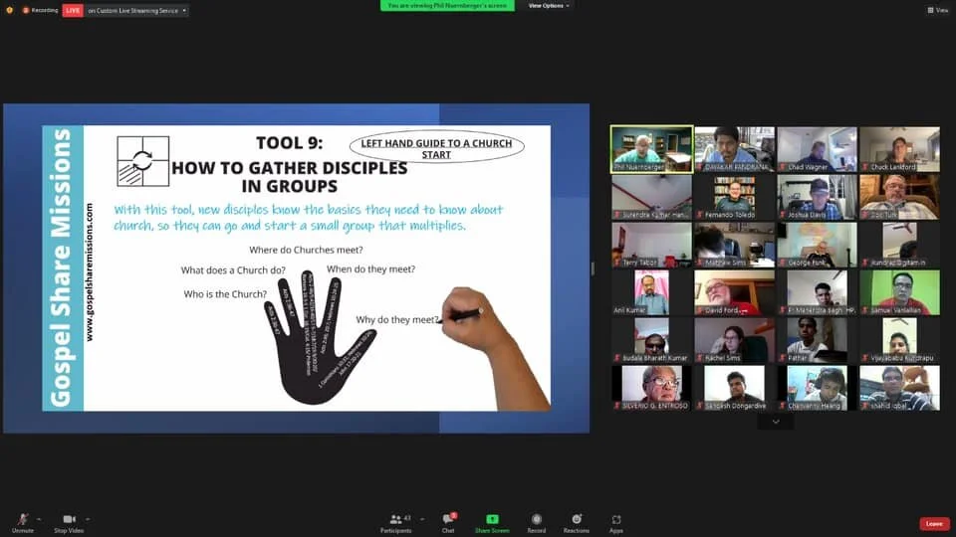The height and width of the screenshot is (537, 956).
Task: Click muted mic icon on David Ford's tile
Action: coord(700,310)
